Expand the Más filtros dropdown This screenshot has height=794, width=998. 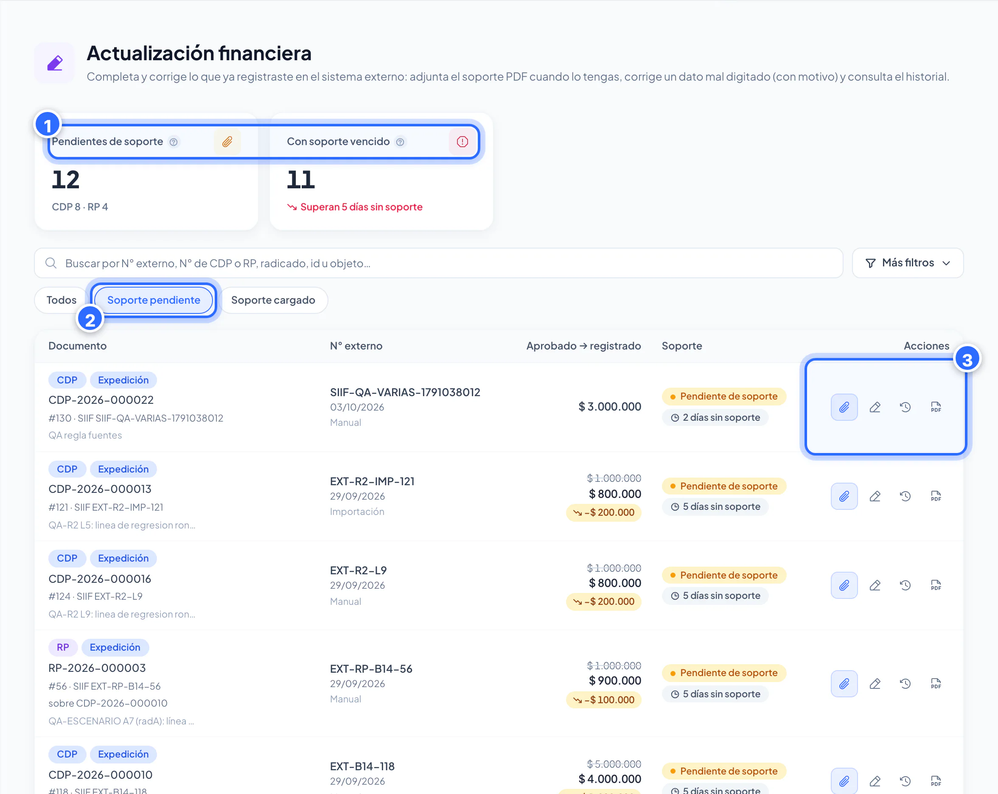pos(907,263)
